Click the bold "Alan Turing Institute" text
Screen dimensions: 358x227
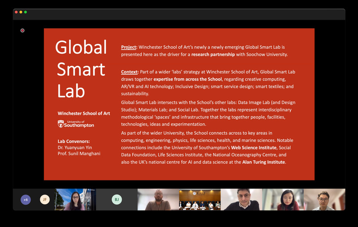click(264, 162)
